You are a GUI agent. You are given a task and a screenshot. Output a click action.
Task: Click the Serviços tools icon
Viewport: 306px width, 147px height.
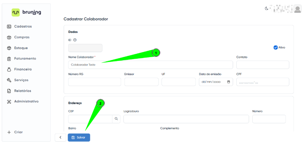pyautogui.click(x=9, y=80)
